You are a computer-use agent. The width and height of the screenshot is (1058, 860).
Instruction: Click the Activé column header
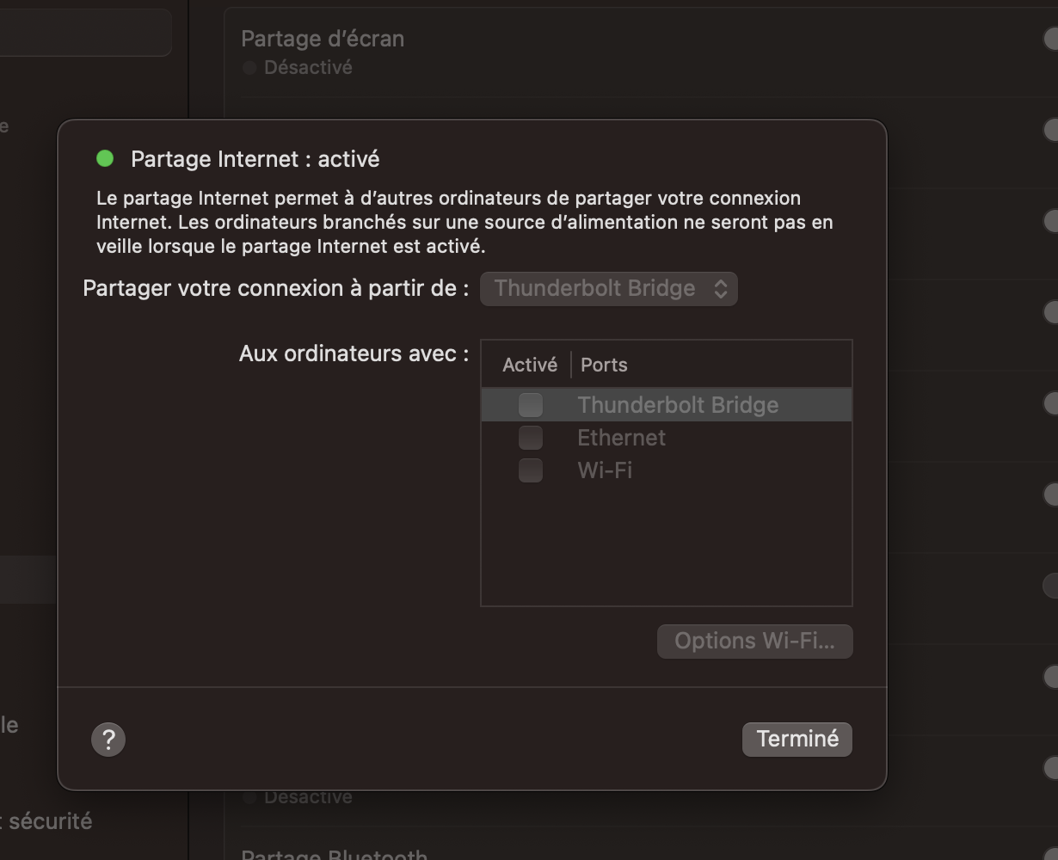529,365
